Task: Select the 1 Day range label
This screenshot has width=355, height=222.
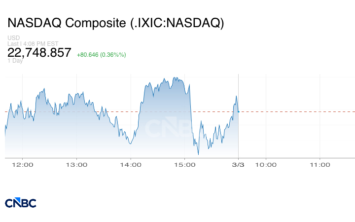Action: tap(15, 61)
